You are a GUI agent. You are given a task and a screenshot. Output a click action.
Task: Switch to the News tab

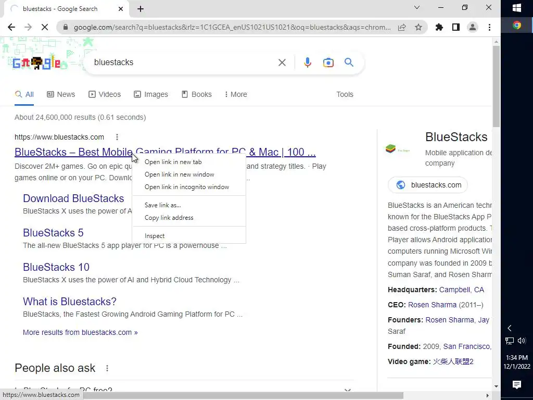click(x=61, y=95)
